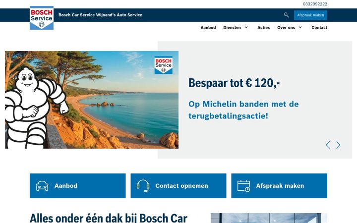This screenshot has width=357, height=223.
Task: Call phone number 0332992222 link
Action: (315, 4)
